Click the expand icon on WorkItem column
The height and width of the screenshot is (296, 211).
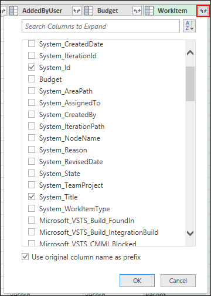203,11
